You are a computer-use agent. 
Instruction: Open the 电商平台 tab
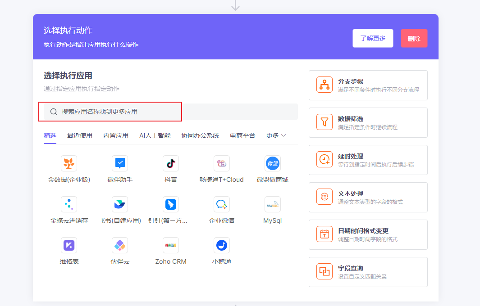[x=242, y=135]
